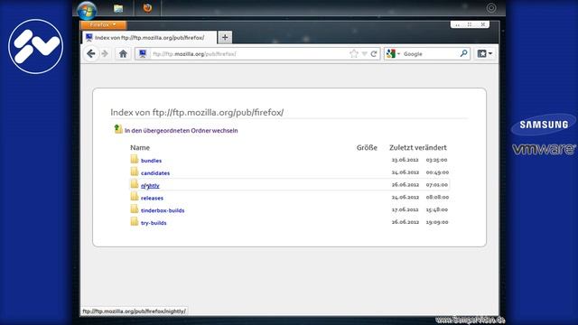Open the bundles folder link
This screenshot has height=325, width=578.
pyautogui.click(x=151, y=161)
